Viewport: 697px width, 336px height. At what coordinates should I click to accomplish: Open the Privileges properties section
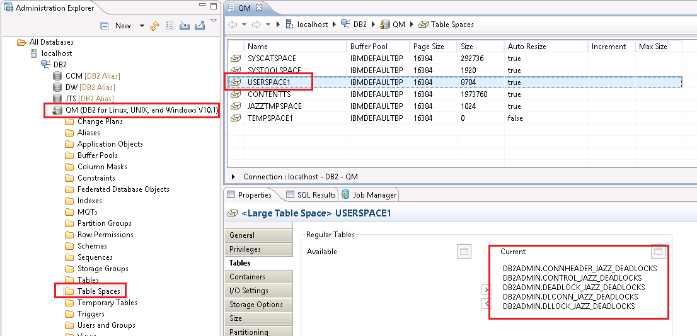click(x=259, y=249)
